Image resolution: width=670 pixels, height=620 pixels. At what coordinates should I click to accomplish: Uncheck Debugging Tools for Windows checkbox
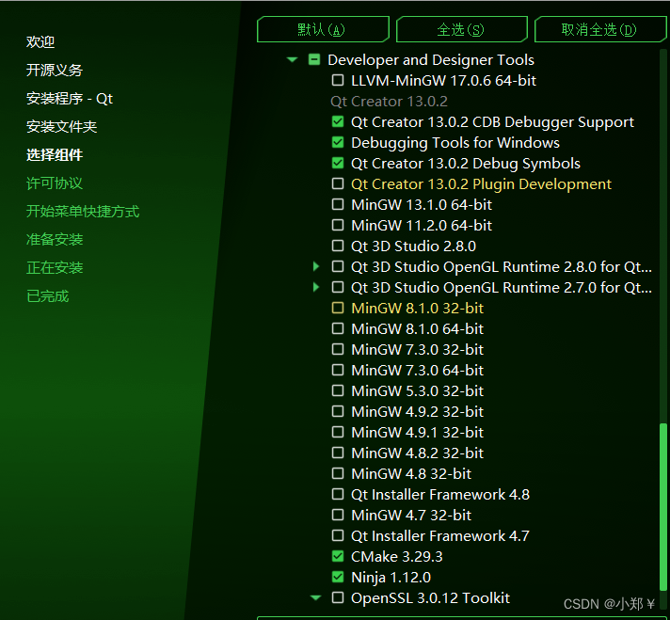click(x=338, y=142)
